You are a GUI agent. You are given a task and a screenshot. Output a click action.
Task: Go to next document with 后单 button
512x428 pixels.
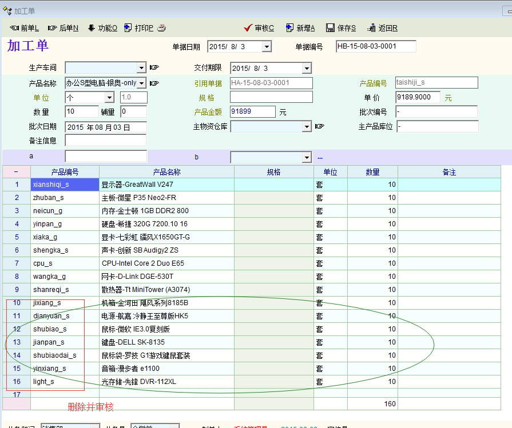point(63,28)
